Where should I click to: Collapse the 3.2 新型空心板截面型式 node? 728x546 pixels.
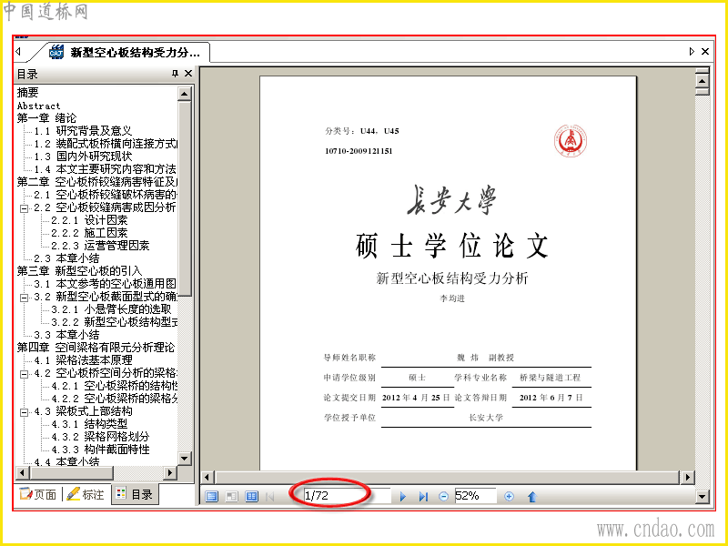tap(24, 298)
